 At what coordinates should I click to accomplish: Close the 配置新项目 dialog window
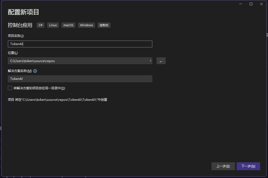[261, 4]
